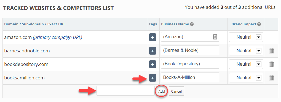Click contact icon in Amazon name field

click(x=215, y=37)
